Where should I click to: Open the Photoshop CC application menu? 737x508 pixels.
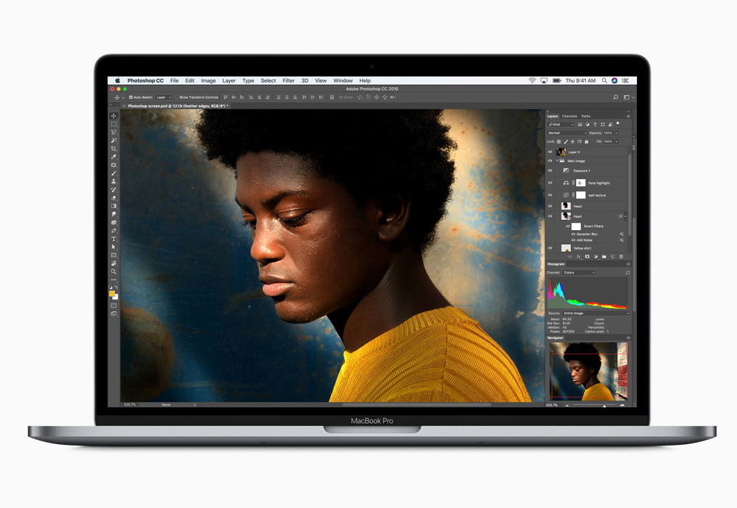click(x=145, y=81)
